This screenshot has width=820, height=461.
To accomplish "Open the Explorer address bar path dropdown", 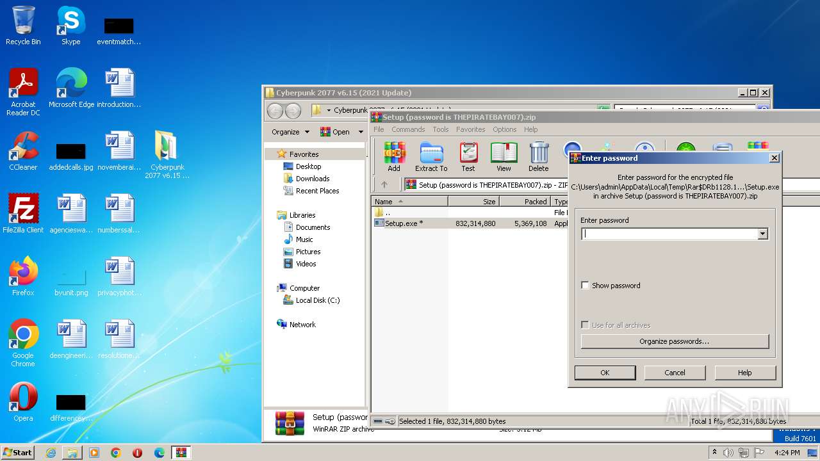I will pyautogui.click(x=329, y=110).
